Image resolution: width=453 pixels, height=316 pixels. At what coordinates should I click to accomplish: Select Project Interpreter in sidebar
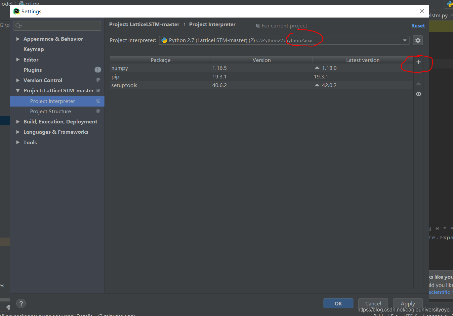(x=58, y=101)
